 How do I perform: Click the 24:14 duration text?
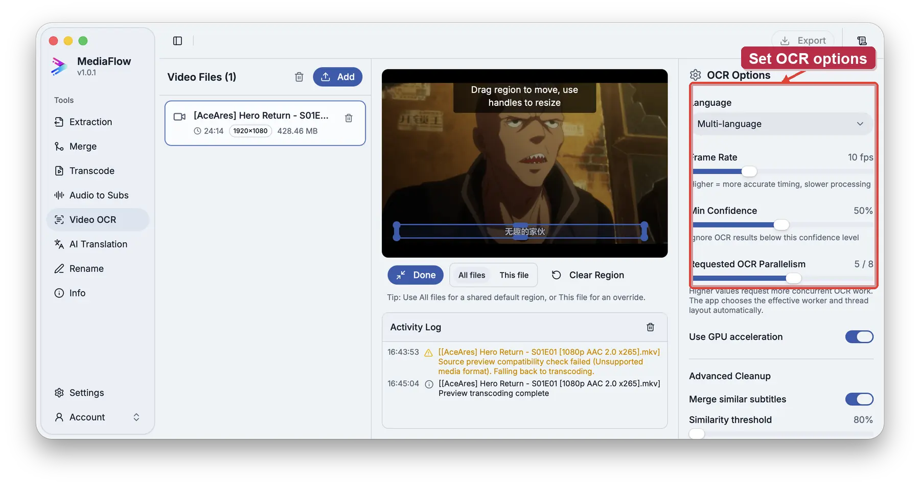(x=214, y=131)
